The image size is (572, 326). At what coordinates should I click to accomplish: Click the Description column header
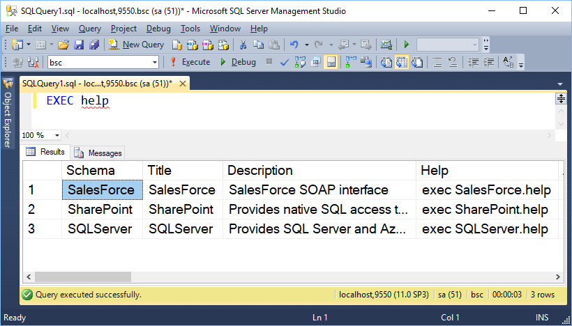tap(319, 171)
